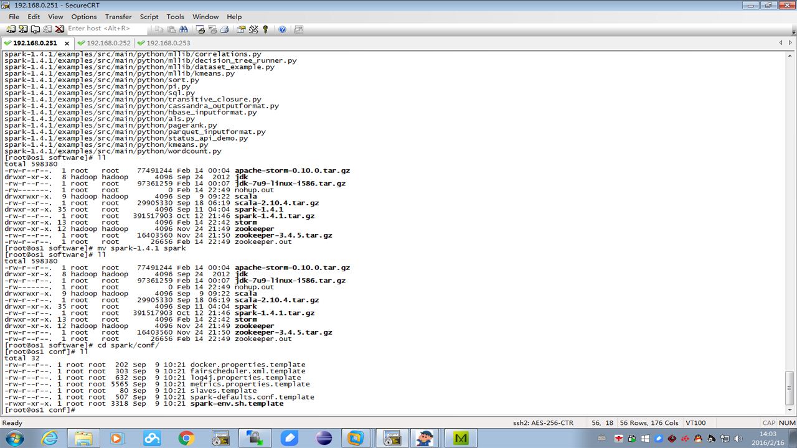
Task: Click the Paste toolbar icon
Action: coord(171,29)
